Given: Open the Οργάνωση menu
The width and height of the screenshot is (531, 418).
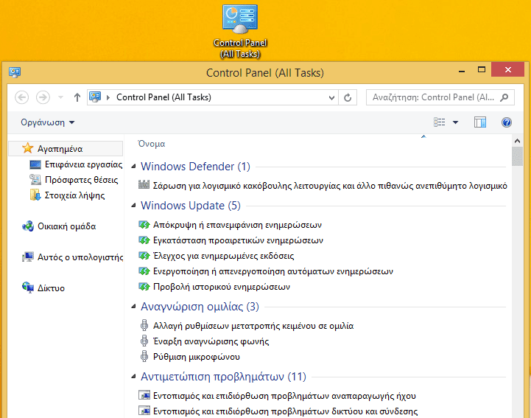Looking at the screenshot, I should tap(47, 122).
